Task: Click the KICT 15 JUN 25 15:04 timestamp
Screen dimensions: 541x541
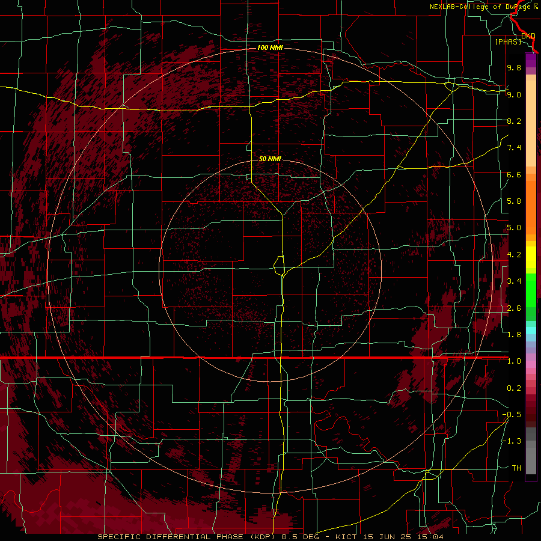Action: (x=389, y=537)
